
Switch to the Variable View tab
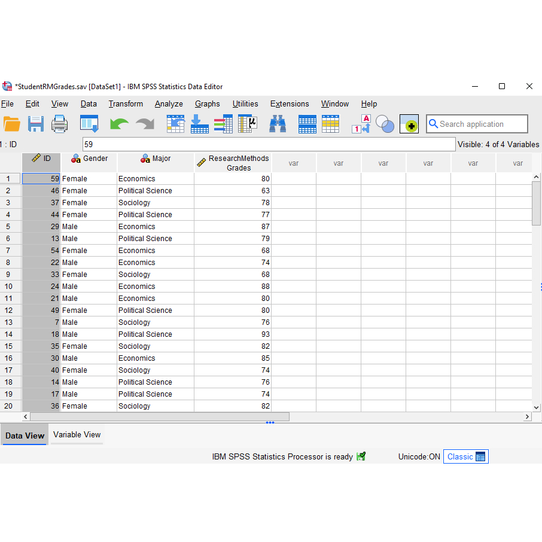[x=77, y=435]
